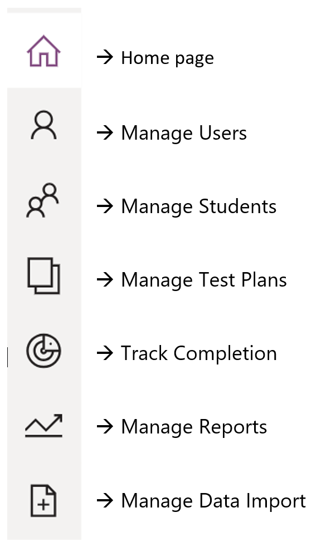
Task: Click the arrow before Manage Test Plans
Action: point(105,279)
